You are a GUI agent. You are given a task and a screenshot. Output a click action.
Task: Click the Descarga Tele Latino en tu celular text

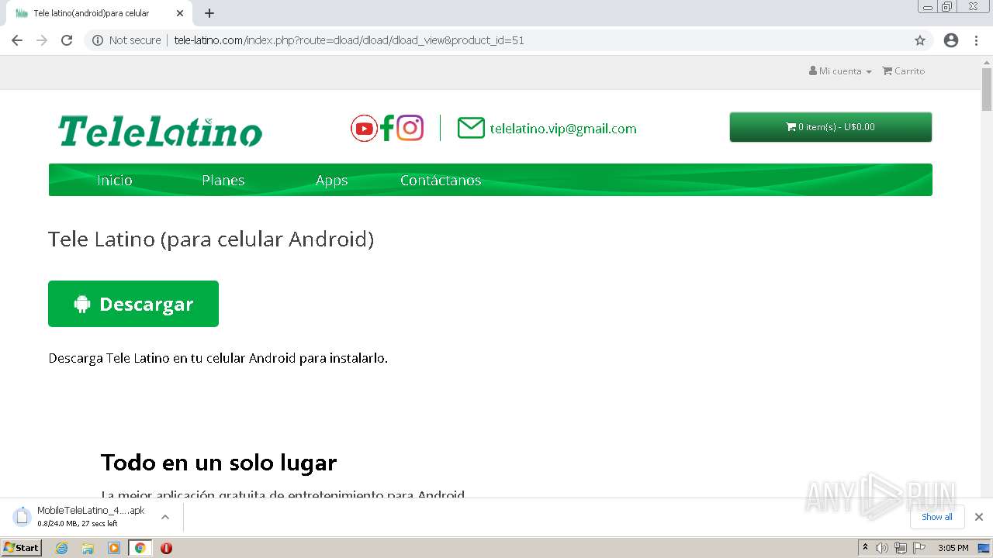(x=218, y=358)
